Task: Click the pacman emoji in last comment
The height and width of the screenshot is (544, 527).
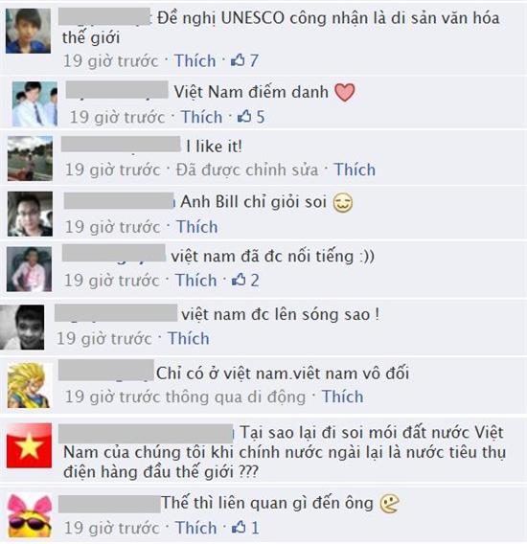Action: [390, 504]
